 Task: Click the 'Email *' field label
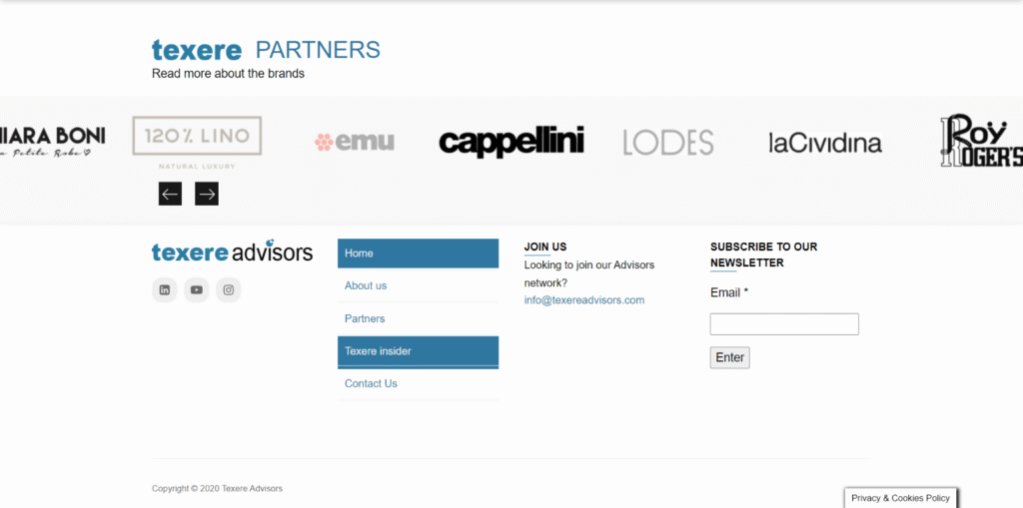coord(728,292)
